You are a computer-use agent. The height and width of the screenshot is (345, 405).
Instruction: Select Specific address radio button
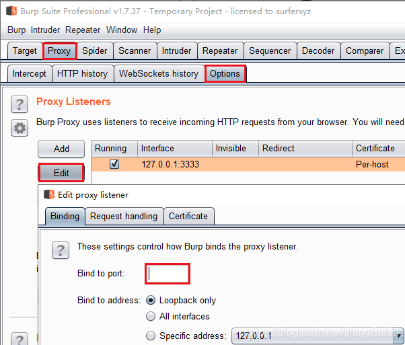click(151, 336)
